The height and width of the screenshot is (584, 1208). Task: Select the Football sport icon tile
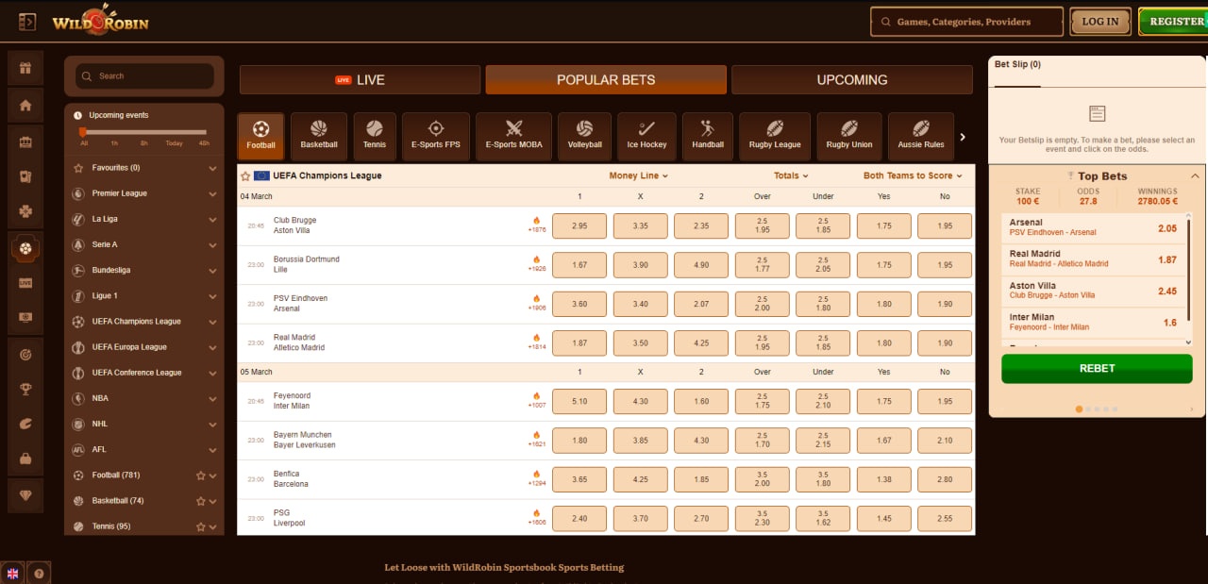(260, 137)
